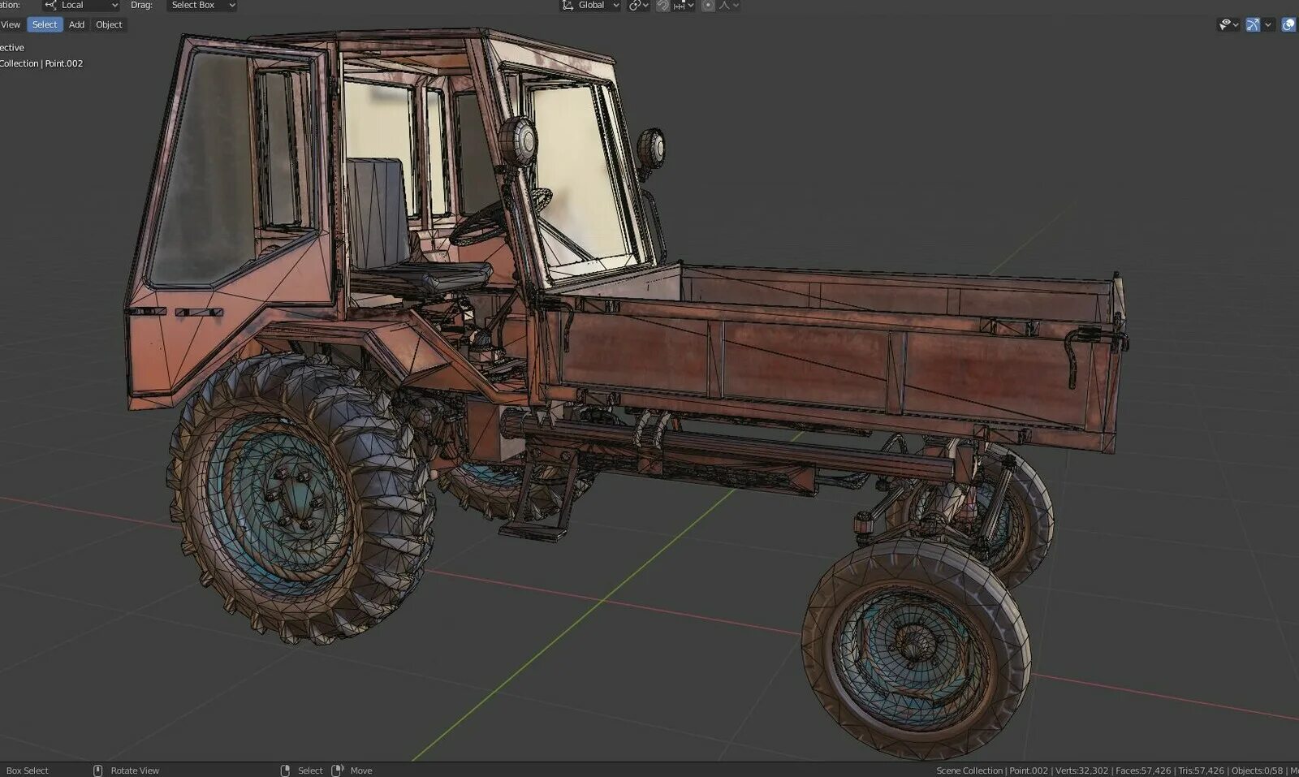Click the Tris:57,426 statistic
Screen dimensions: 1299x777
pos(1202,771)
